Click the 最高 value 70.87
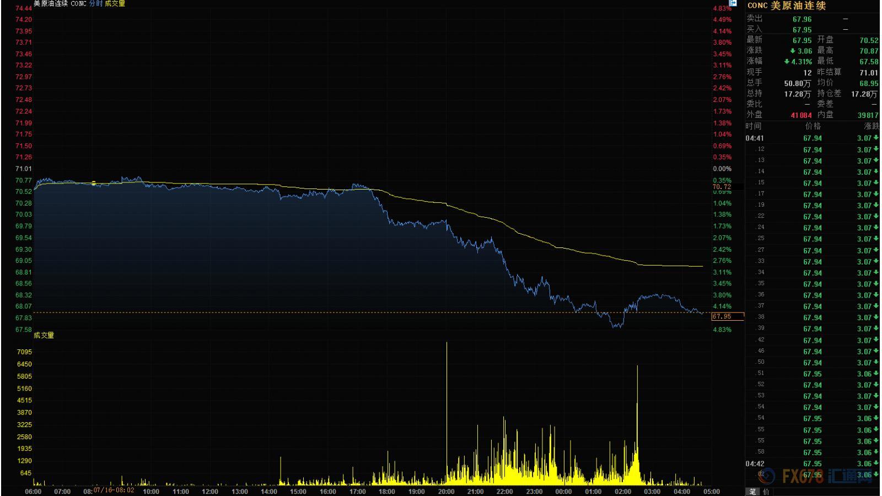This screenshot has width=882, height=496. click(x=869, y=51)
